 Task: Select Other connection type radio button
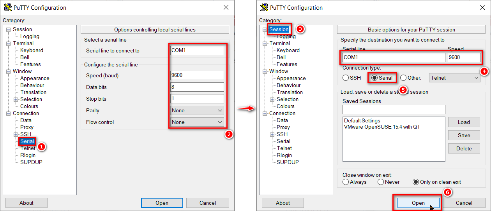tap(403, 78)
